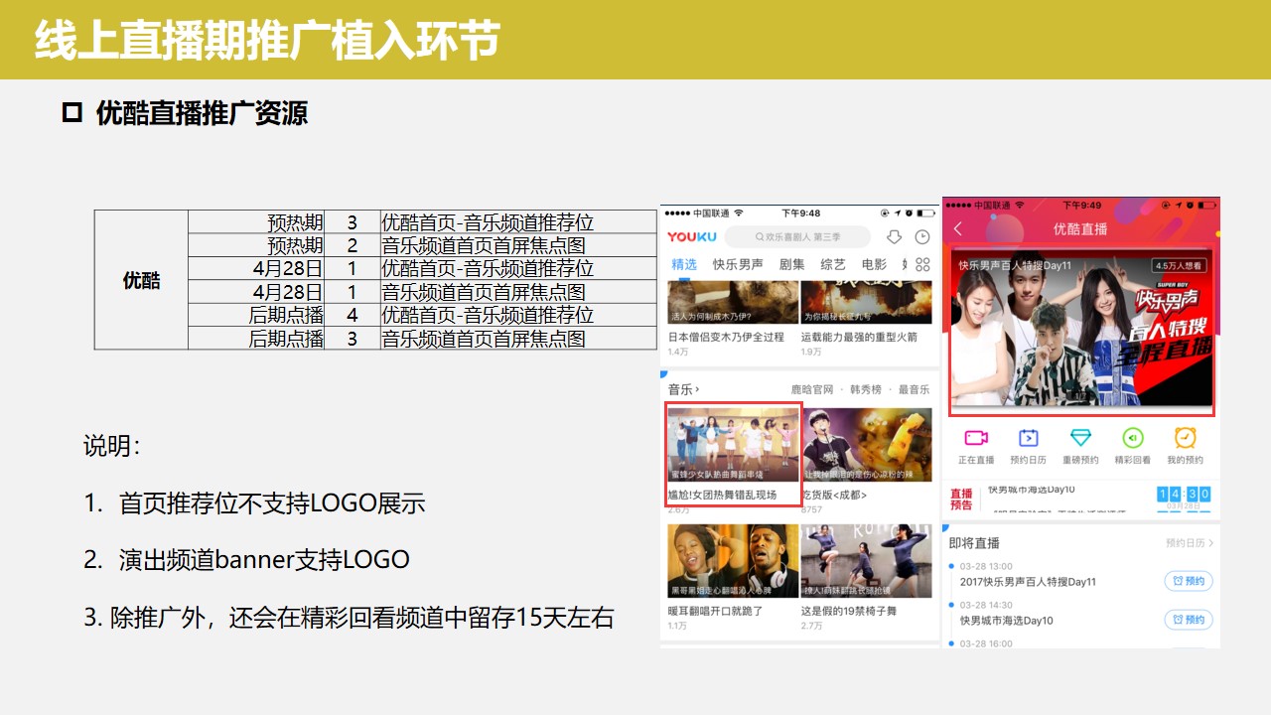Image resolution: width=1271 pixels, height=715 pixels.
Task: Click the heading 优酷直播推广资源
Action: pyautogui.click(x=202, y=113)
